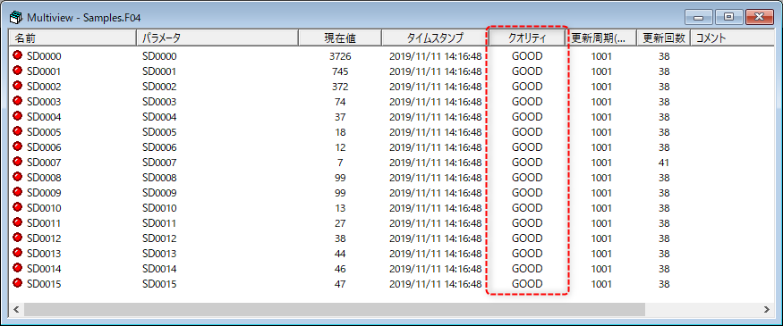Select the SD0010 row name
The width and height of the screenshot is (783, 326).
pyautogui.click(x=44, y=208)
